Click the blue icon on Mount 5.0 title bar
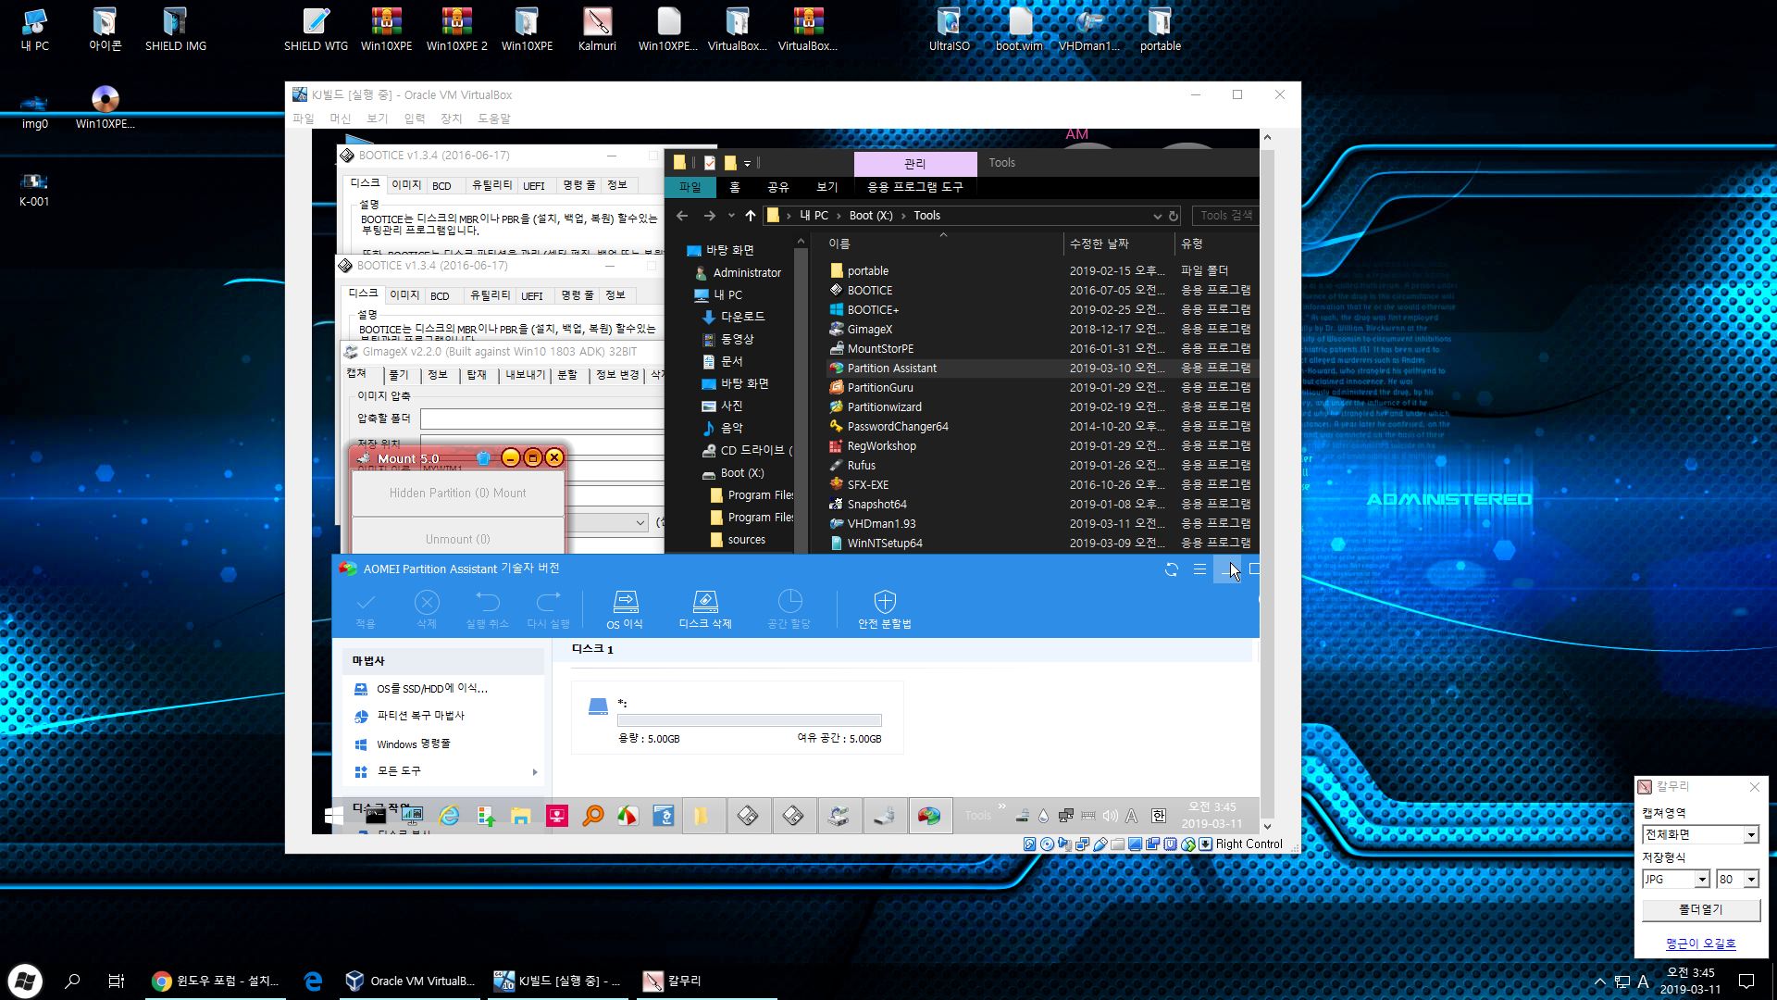 tap(483, 458)
